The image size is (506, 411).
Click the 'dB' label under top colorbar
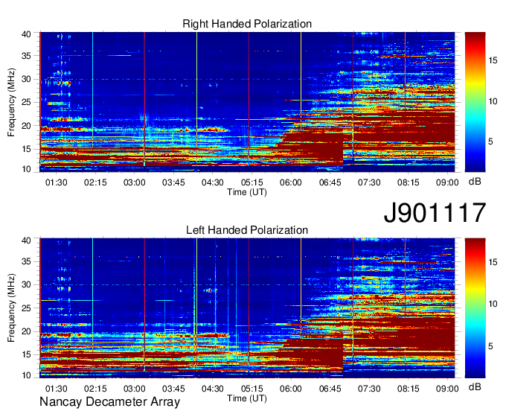coord(475,182)
